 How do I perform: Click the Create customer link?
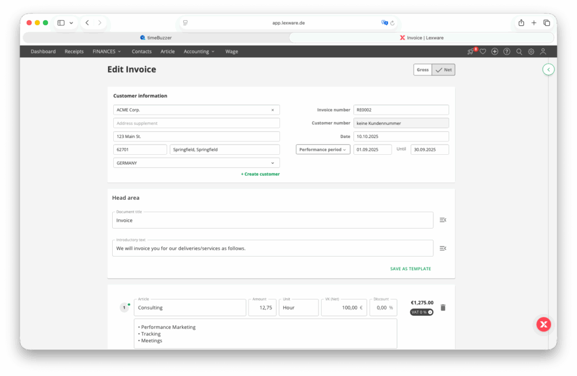260,174
